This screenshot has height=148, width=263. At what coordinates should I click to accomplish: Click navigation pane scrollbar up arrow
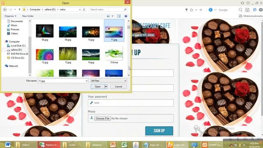(30, 21)
